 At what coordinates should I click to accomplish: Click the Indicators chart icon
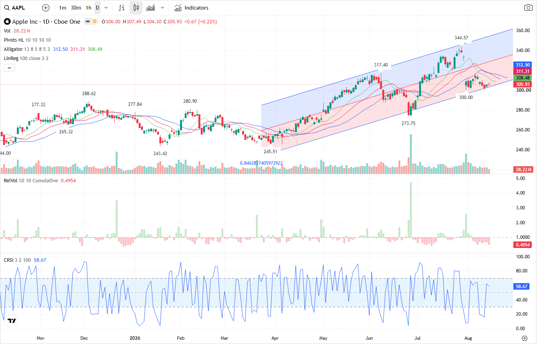click(178, 8)
